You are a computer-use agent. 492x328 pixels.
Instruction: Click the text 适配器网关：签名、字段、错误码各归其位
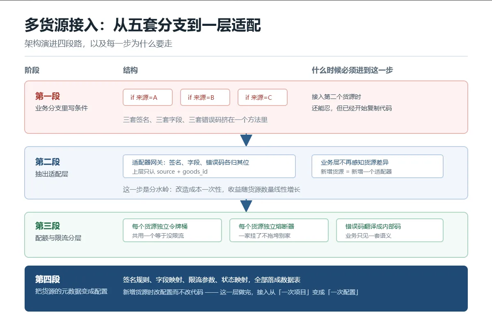[190, 162]
